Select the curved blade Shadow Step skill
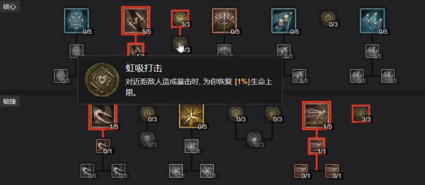The image size is (425, 185). click(103, 116)
